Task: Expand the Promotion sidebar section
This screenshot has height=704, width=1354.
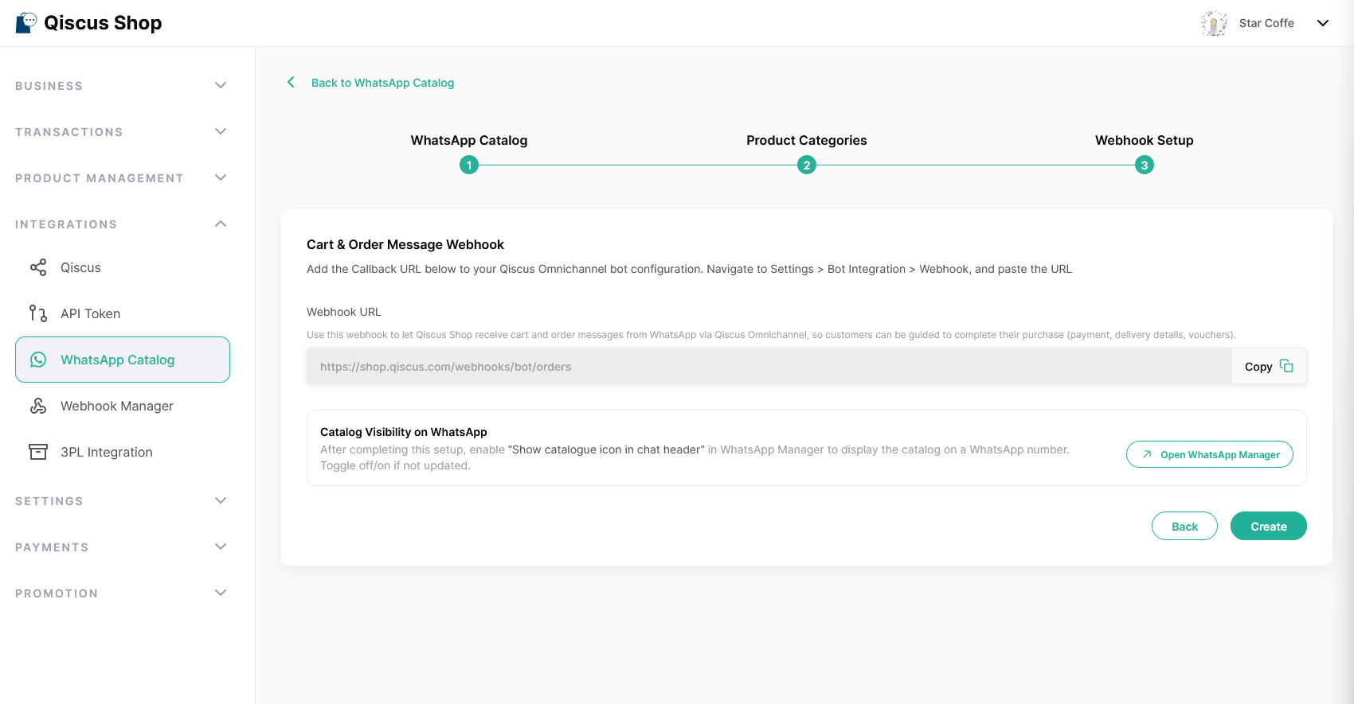Action: pyautogui.click(x=121, y=593)
